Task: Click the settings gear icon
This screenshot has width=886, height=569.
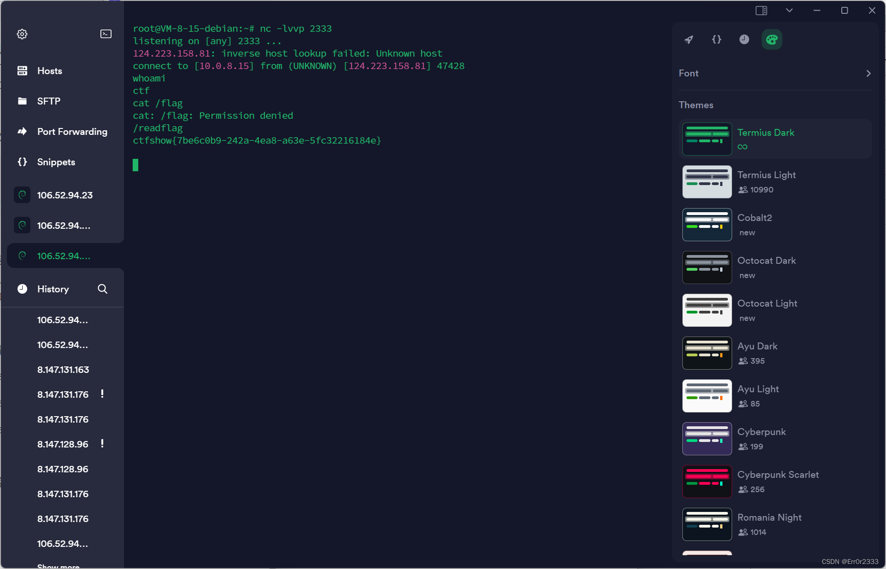Action: tap(22, 34)
